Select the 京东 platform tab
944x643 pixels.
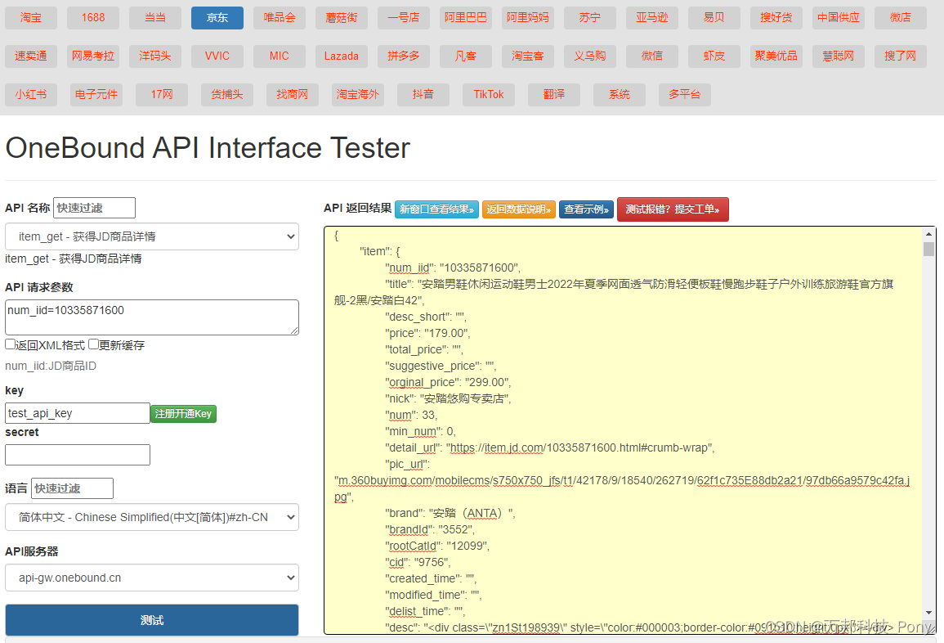pyautogui.click(x=217, y=17)
